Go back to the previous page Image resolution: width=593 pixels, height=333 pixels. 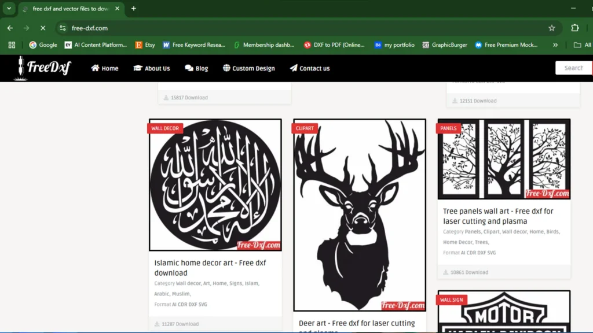pyautogui.click(x=10, y=28)
